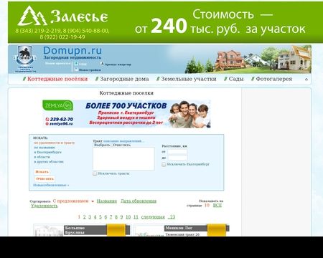This screenshot has height=258, width=323.
Task: Go to page 5 in pagination
Action: [x=100, y=217]
